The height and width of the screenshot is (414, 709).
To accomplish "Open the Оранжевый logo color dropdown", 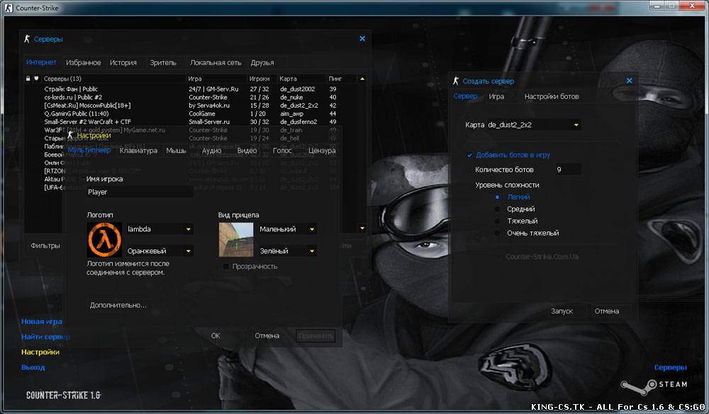I will [159, 251].
